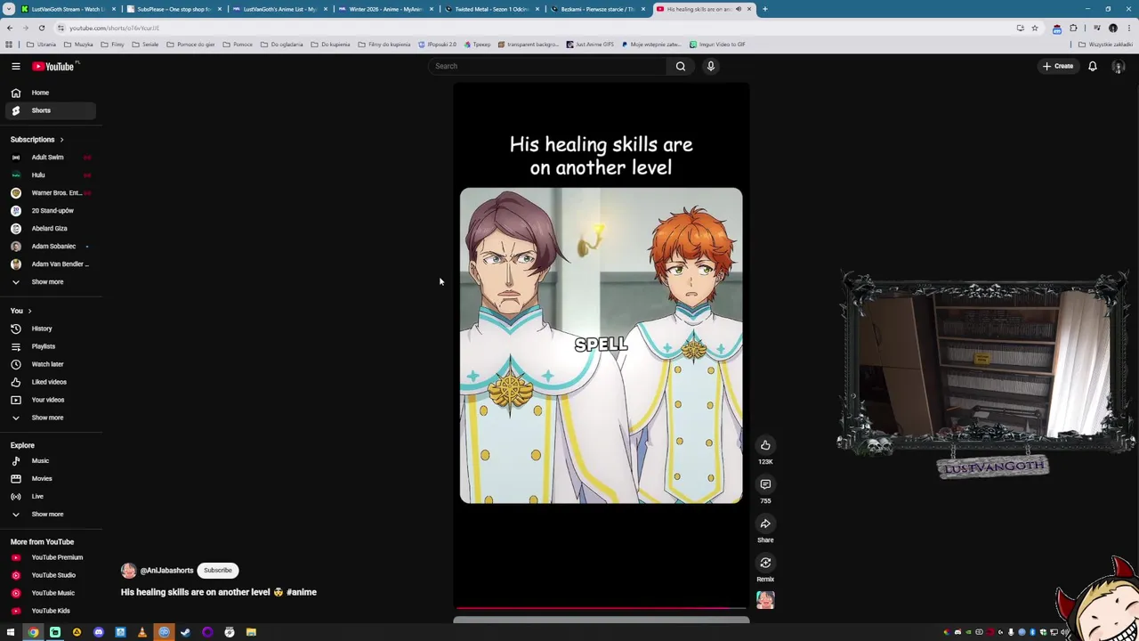The height and width of the screenshot is (641, 1139).
Task: Focus the YouTube search field
Action: click(547, 66)
